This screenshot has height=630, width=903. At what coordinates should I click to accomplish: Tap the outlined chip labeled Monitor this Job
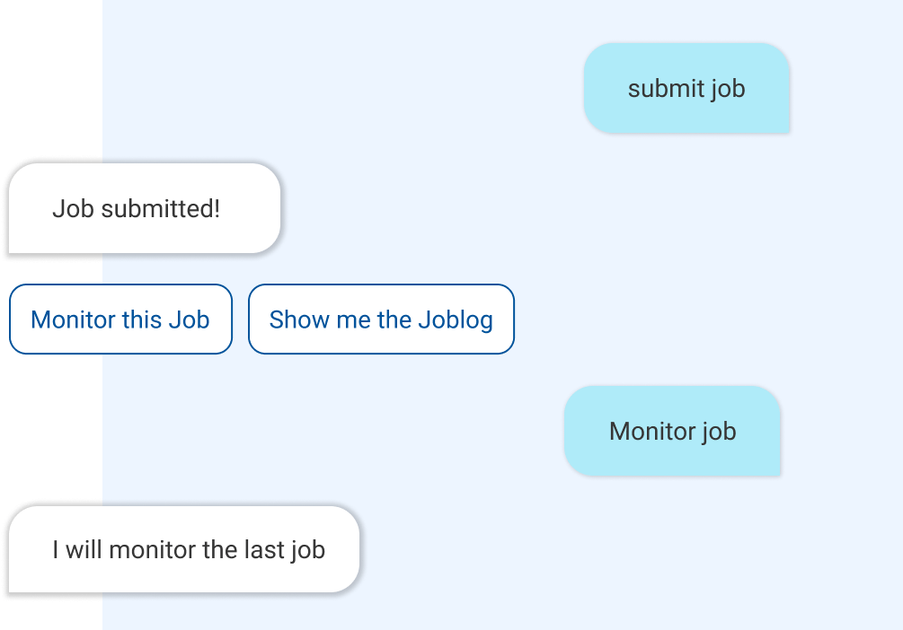coord(120,319)
